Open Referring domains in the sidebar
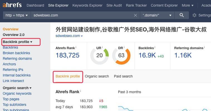The width and height of the screenshot is (211, 111). (x=17, y=59)
